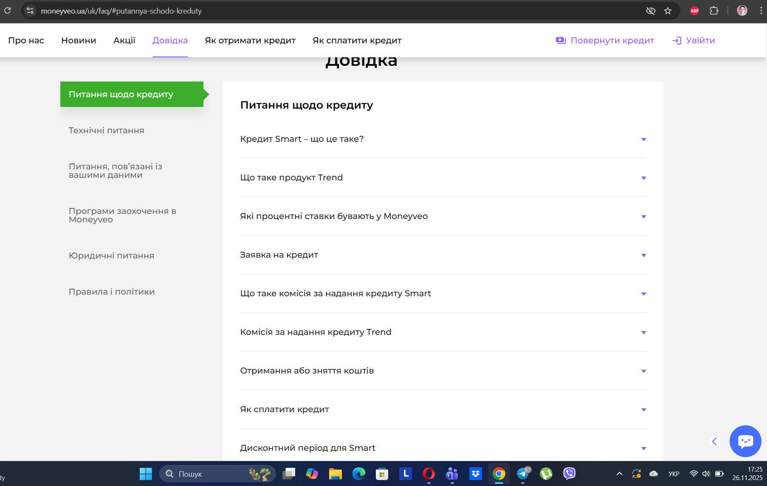Open OneDrive cloud tray icon
This screenshot has width=767, height=486.
[654, 474]
